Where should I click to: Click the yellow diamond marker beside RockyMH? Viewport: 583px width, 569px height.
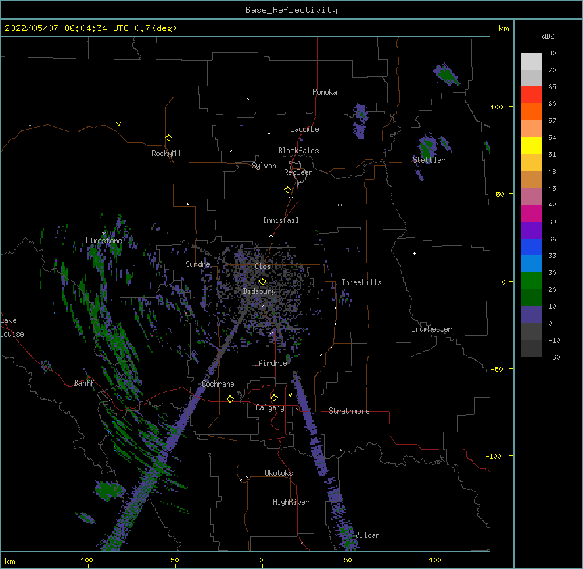point(169,138)
